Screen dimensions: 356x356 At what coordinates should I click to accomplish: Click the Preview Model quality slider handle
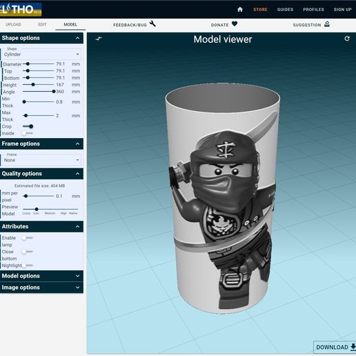(37, 209)
